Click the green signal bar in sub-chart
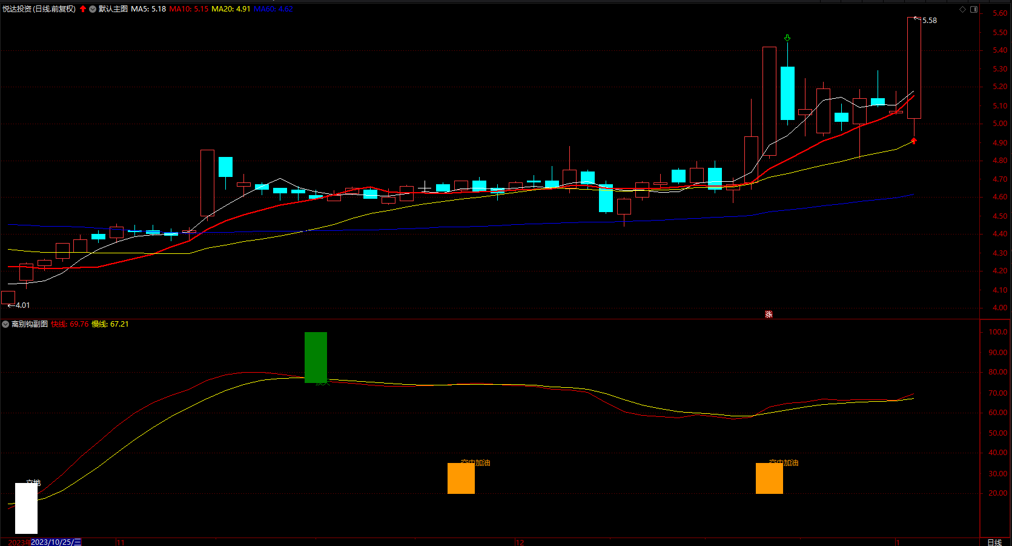 [x=316, y=358]
